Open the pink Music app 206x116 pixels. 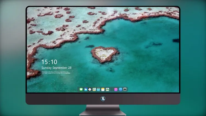[116, 89]
